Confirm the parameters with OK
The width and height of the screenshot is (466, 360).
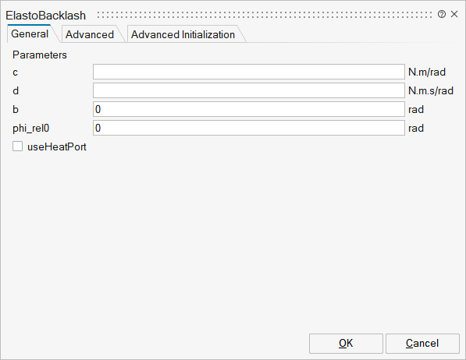[346, 344]
